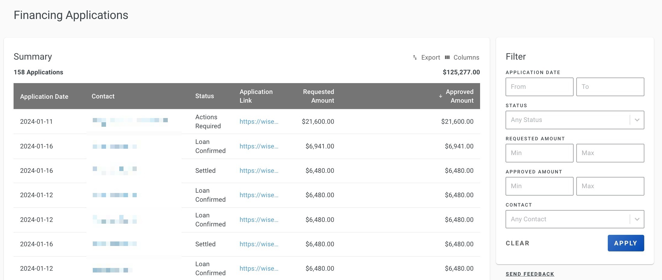Screen dimensions: 662x280
Task: Open the SEND FEEDBACK link
Action: tap(530, 274)
